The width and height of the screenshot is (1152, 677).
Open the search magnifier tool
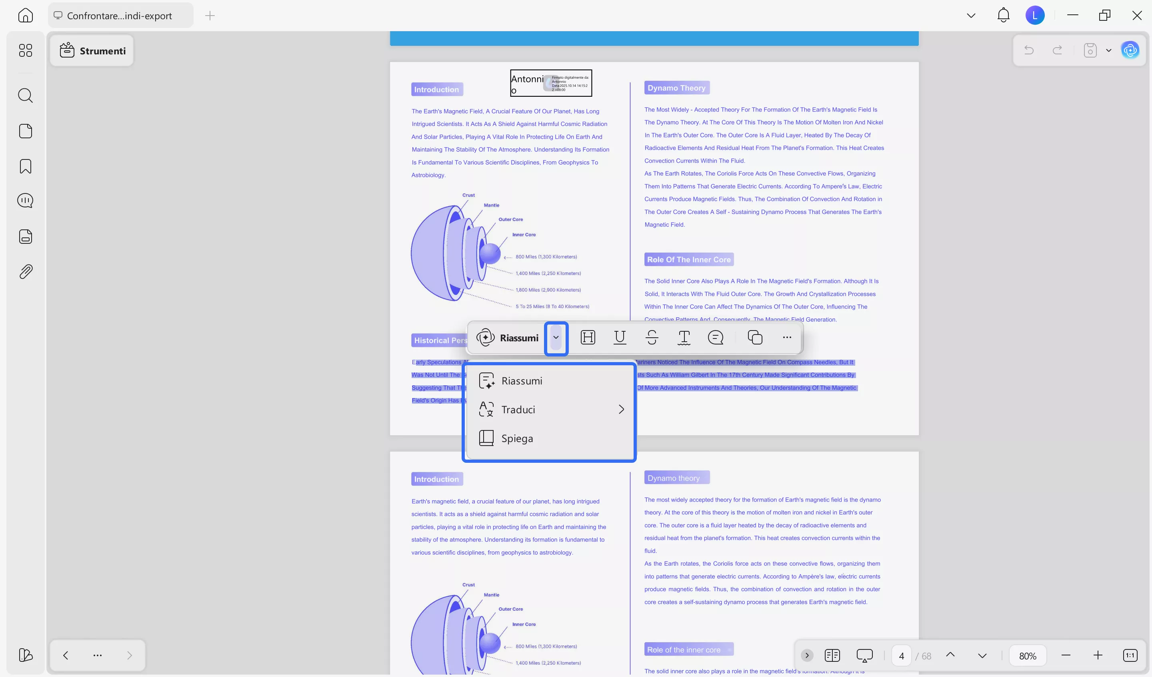(26, 96)
